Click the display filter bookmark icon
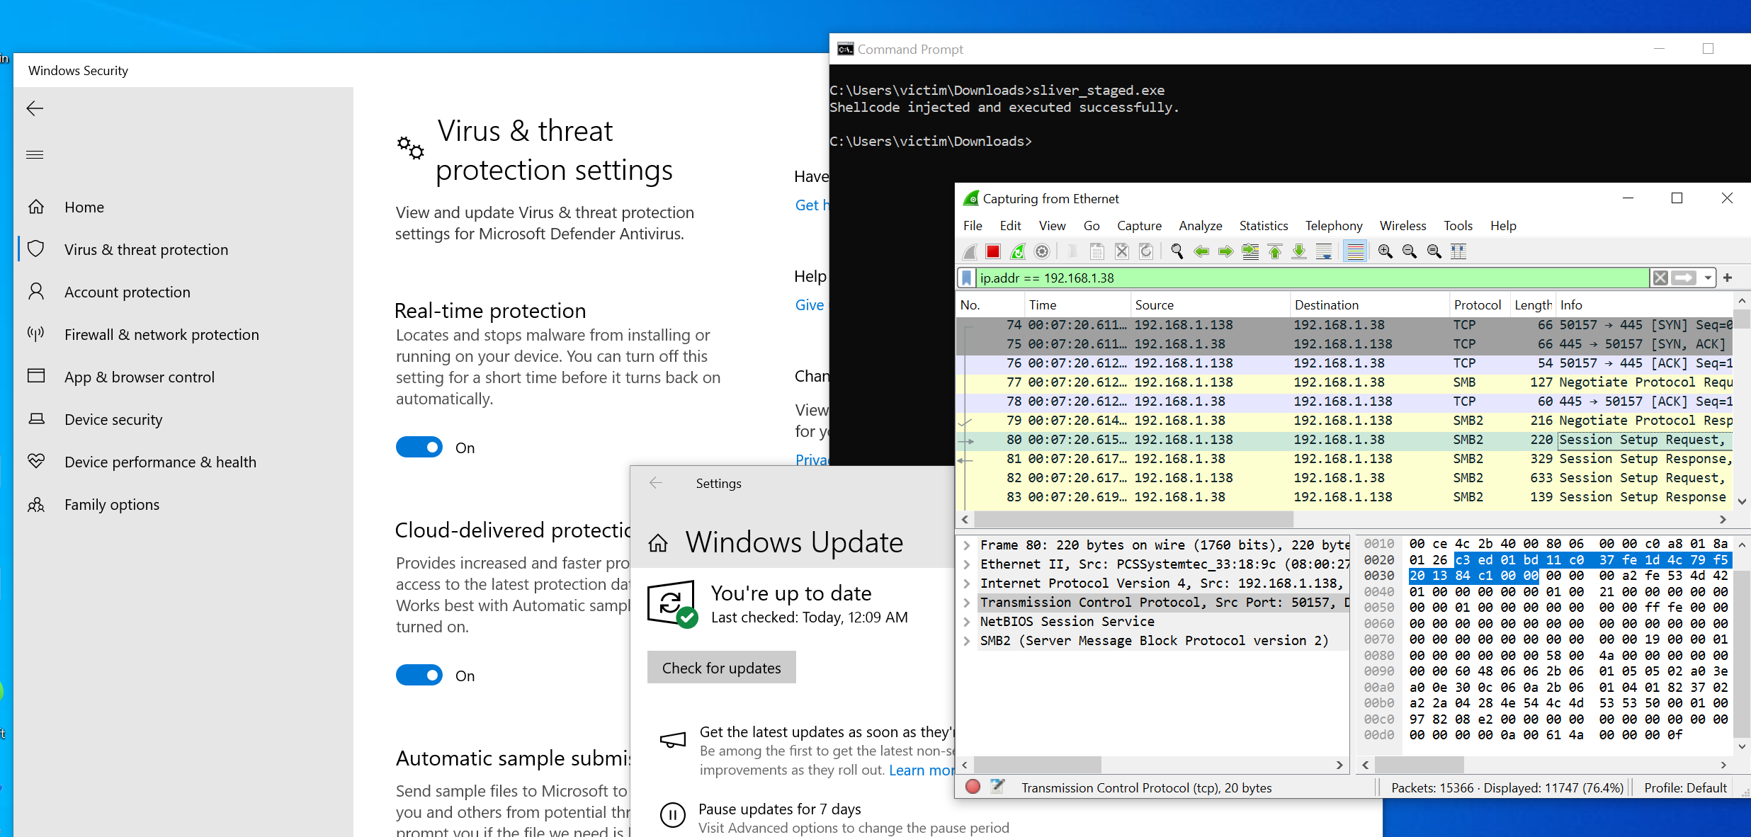 (967, 278)
